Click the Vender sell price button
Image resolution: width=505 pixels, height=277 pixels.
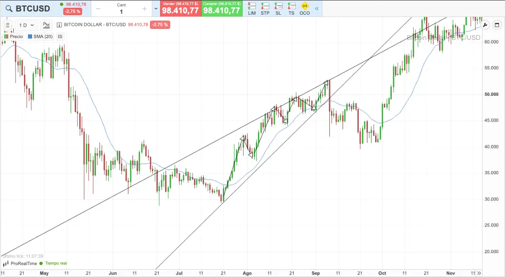tap(180, 8)
